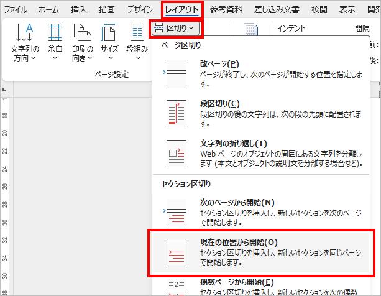
Task: Click the 間隔 spacing label
Action: click(x=362, y=29)
